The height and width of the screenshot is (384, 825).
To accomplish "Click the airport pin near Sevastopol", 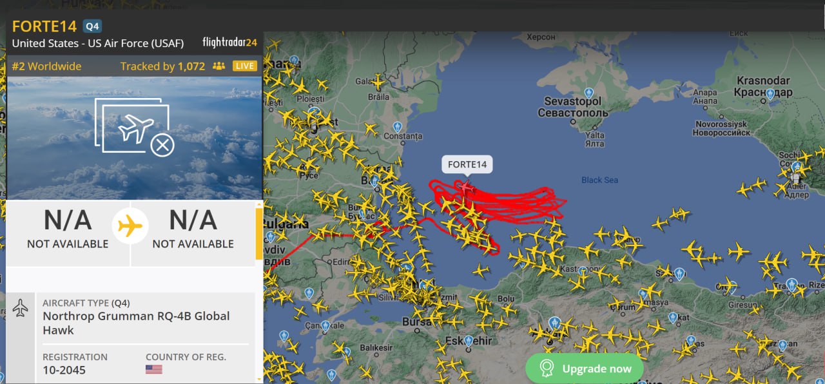I will 588,93.
